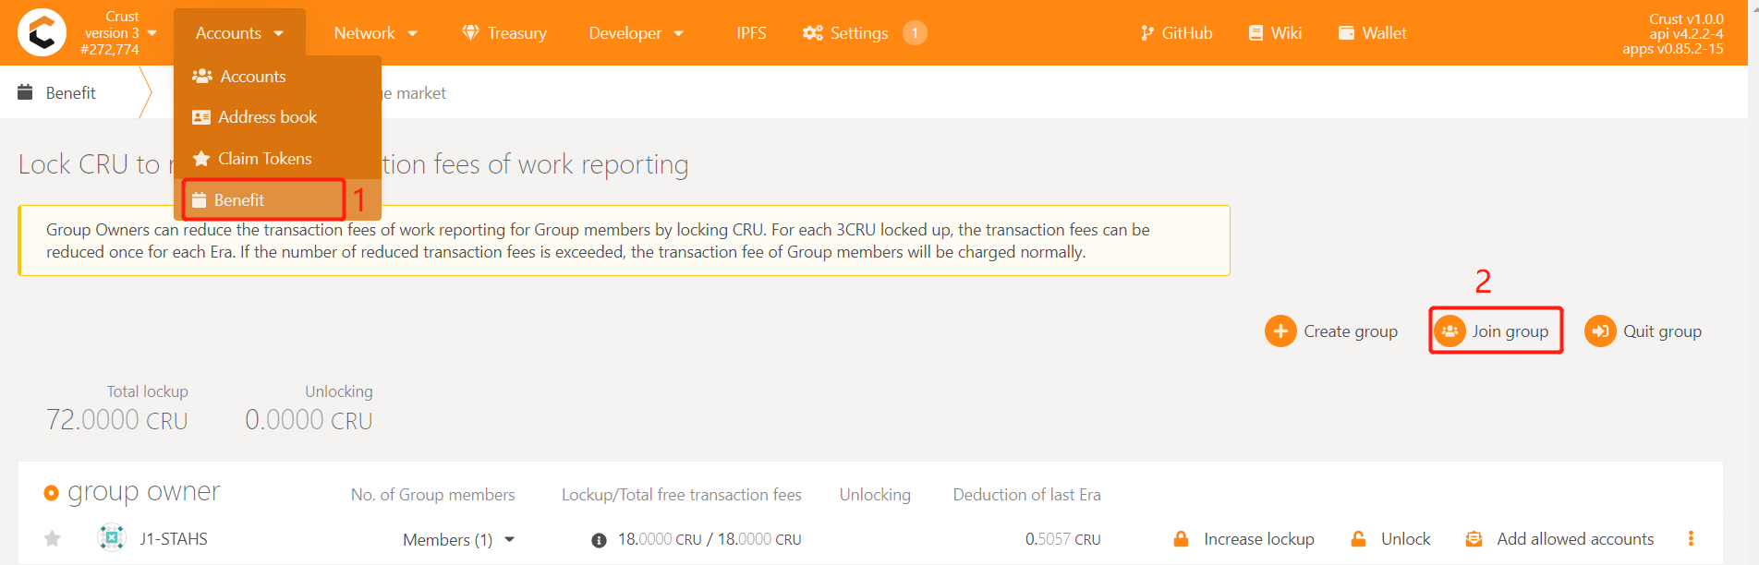Open the Wiki link
This screenshot has width=1759, height=565.
coord(1275,33)
